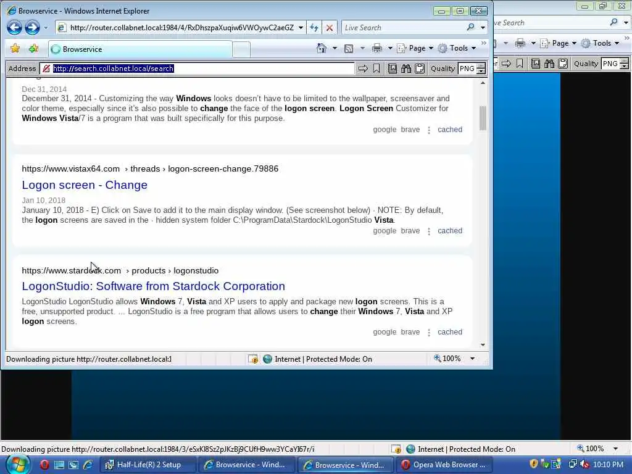Expand the Print dropdown arrow in the front window
632x474 pixels.
tap(390, 48)
